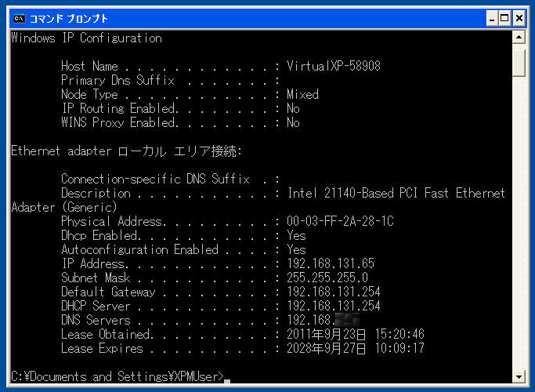Screen dimensions: 535x392
Task: Click the blinking cursor at the prompt
Action: tap(227, 381)
